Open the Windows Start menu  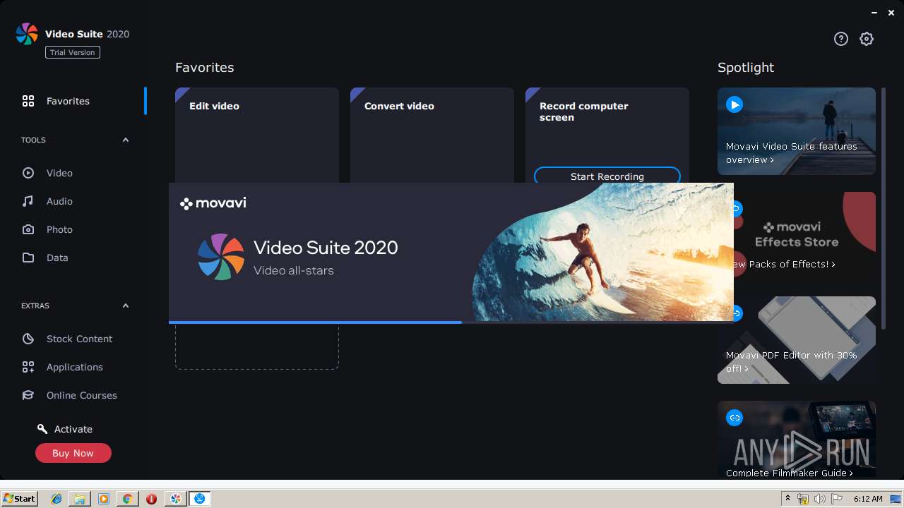coord(19,499)
